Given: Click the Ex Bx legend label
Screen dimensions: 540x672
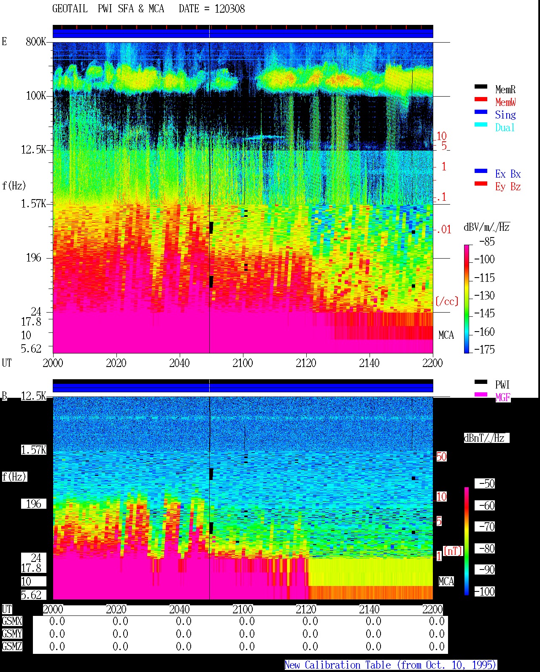Looking at the screenshot, I should pos(508,174).
